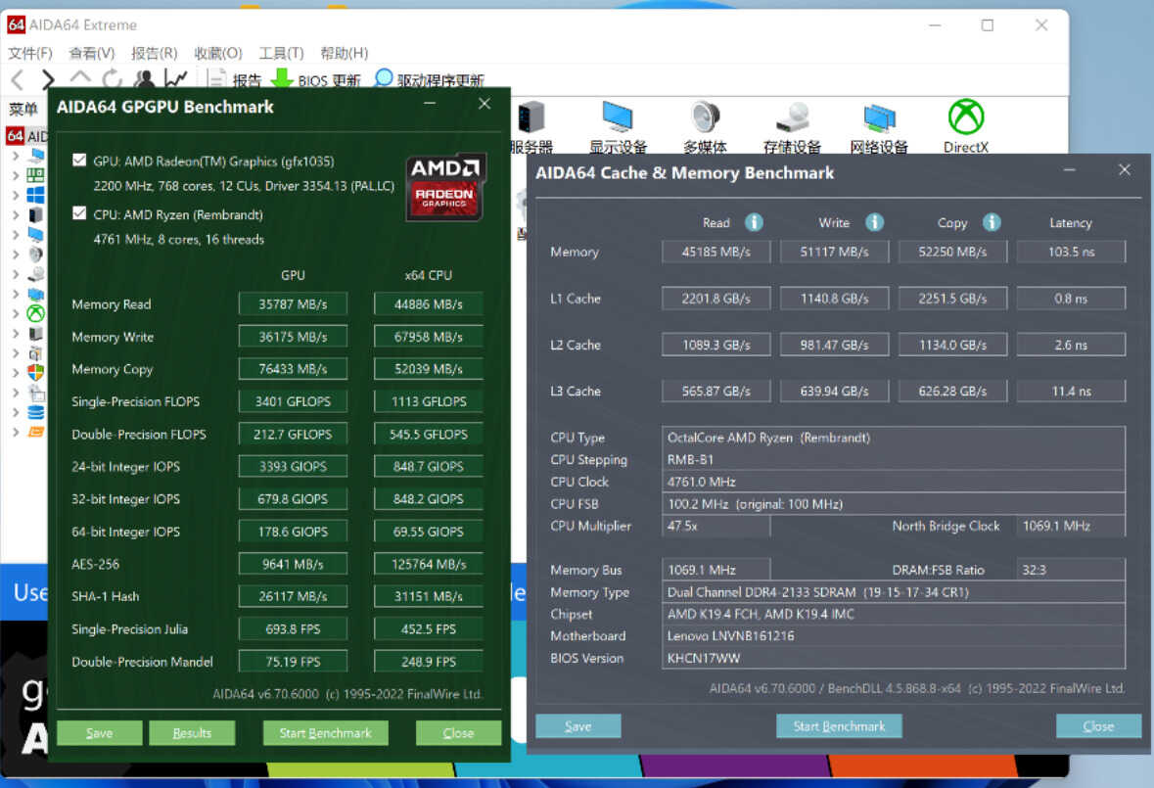The height and width of the screenshot is (788, 1154).
Task: Click the 驱动程序更新 driver update icon
Action: pos(384,78)
